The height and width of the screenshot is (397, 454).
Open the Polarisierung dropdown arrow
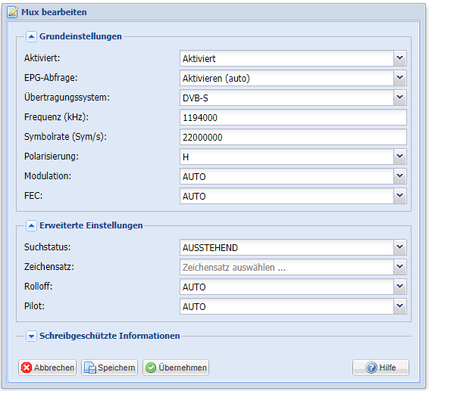click(400, 157)
